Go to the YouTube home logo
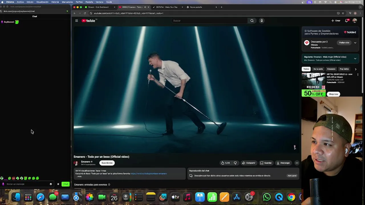The image size is (365, 205). point(89,20)
